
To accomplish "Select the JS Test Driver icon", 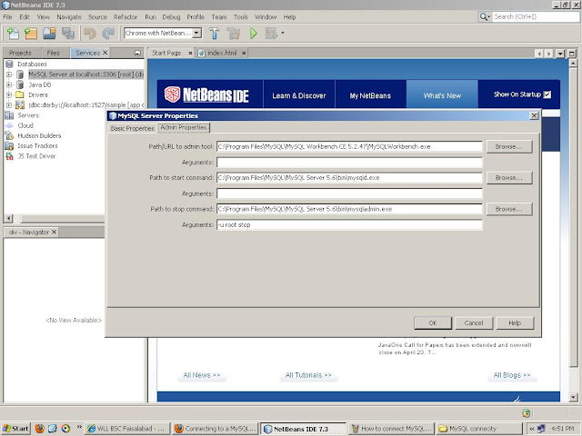I will pos(9,156).
